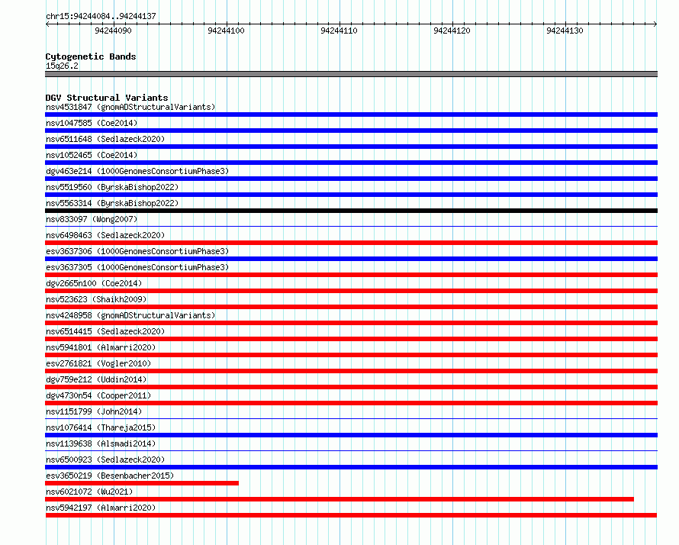Select the nsv6511648 (Sedlazeck2020) variant
This screenshot has height=545, width=679.
[x=105, y=139]
